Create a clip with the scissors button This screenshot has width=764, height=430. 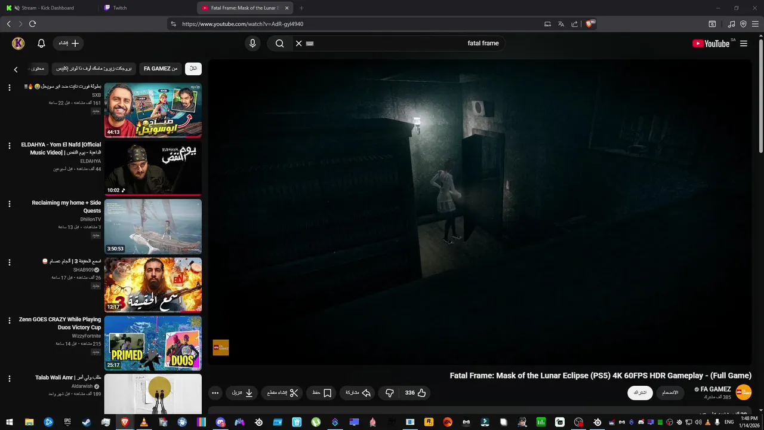(283, 393)
